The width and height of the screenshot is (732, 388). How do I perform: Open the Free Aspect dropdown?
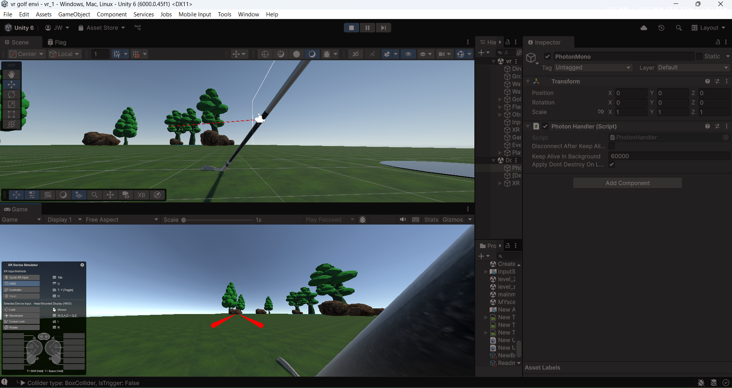pyautogui.click(x=121, y=220)
